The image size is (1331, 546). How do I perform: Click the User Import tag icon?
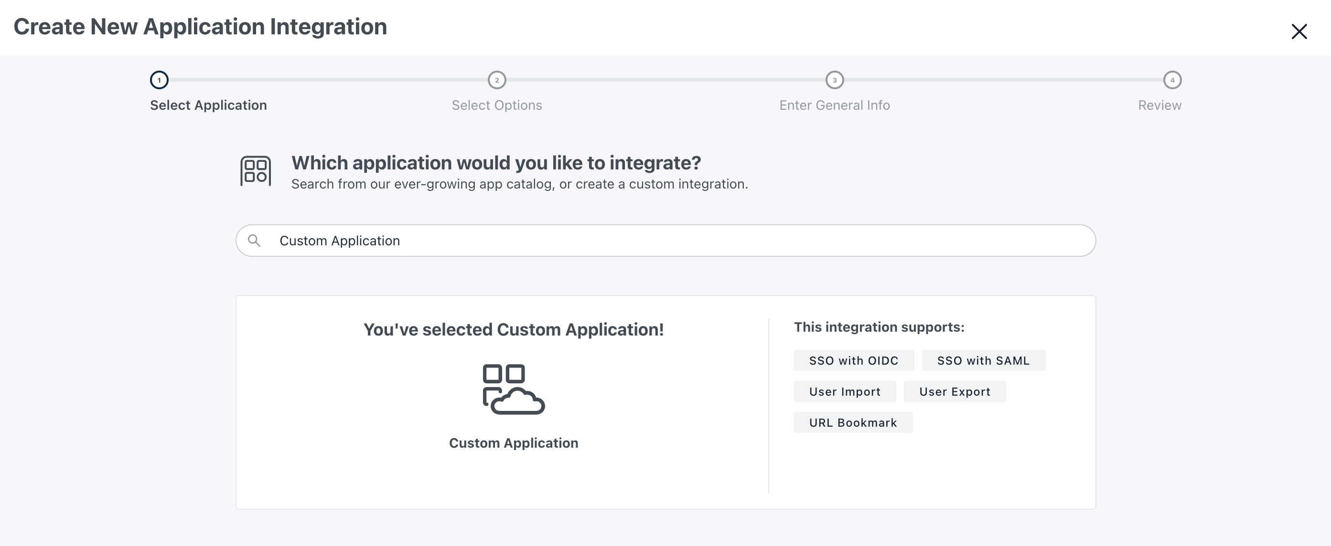click(x=845, y=391)
